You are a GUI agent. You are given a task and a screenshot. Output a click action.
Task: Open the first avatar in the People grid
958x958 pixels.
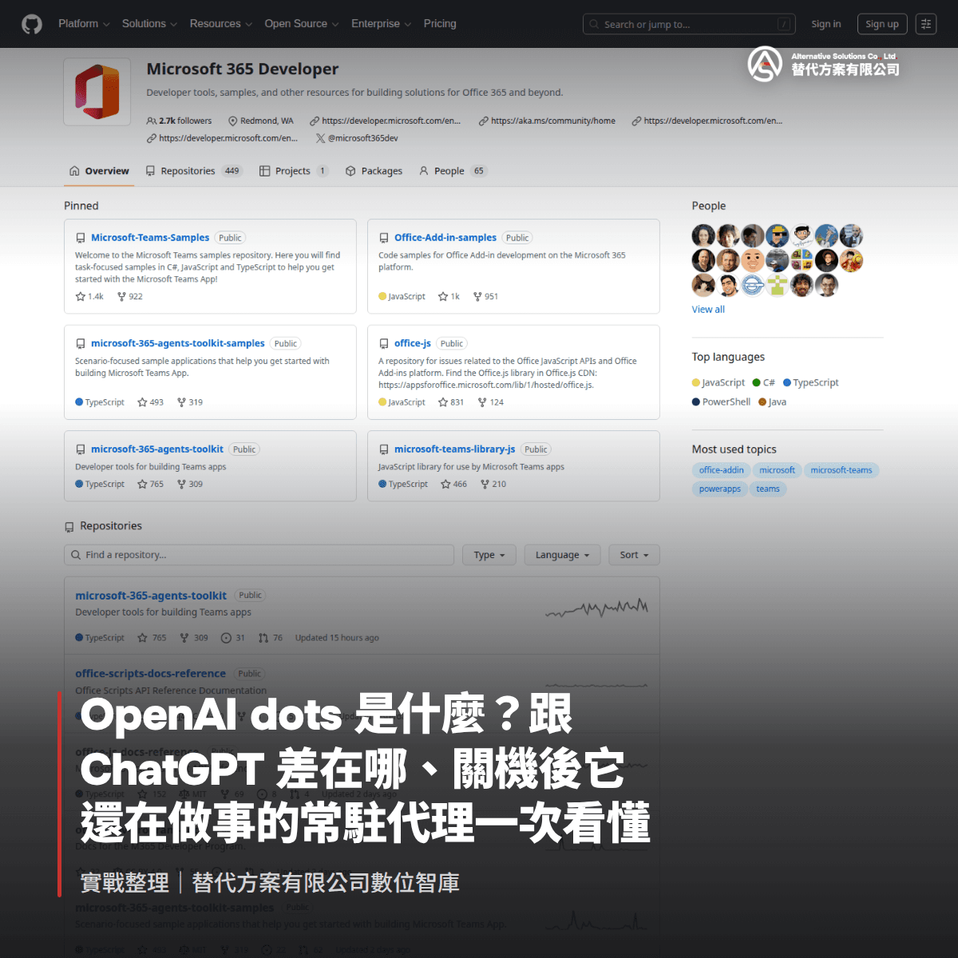point(703,236)
